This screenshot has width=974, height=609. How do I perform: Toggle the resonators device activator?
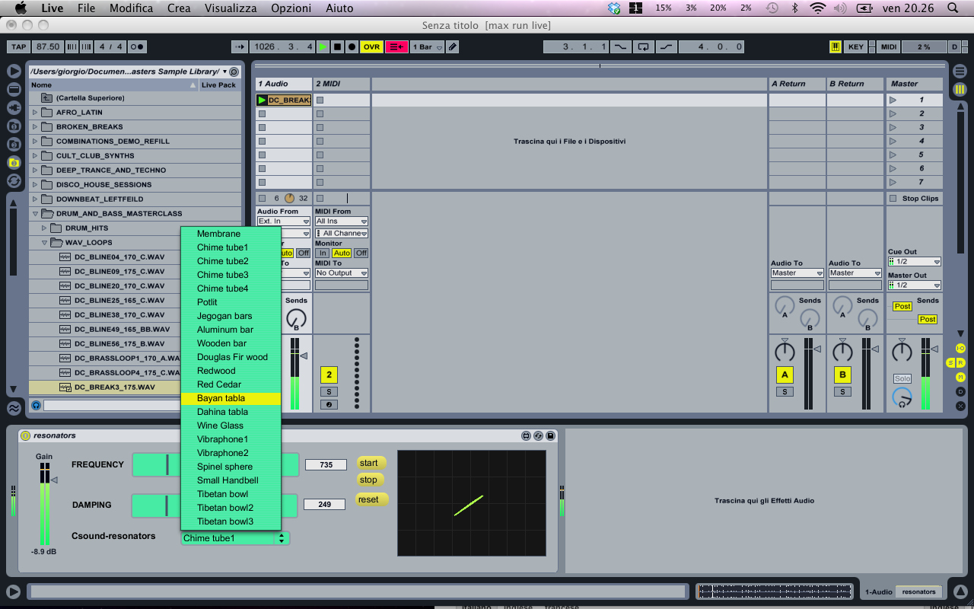tap(25, 435)
